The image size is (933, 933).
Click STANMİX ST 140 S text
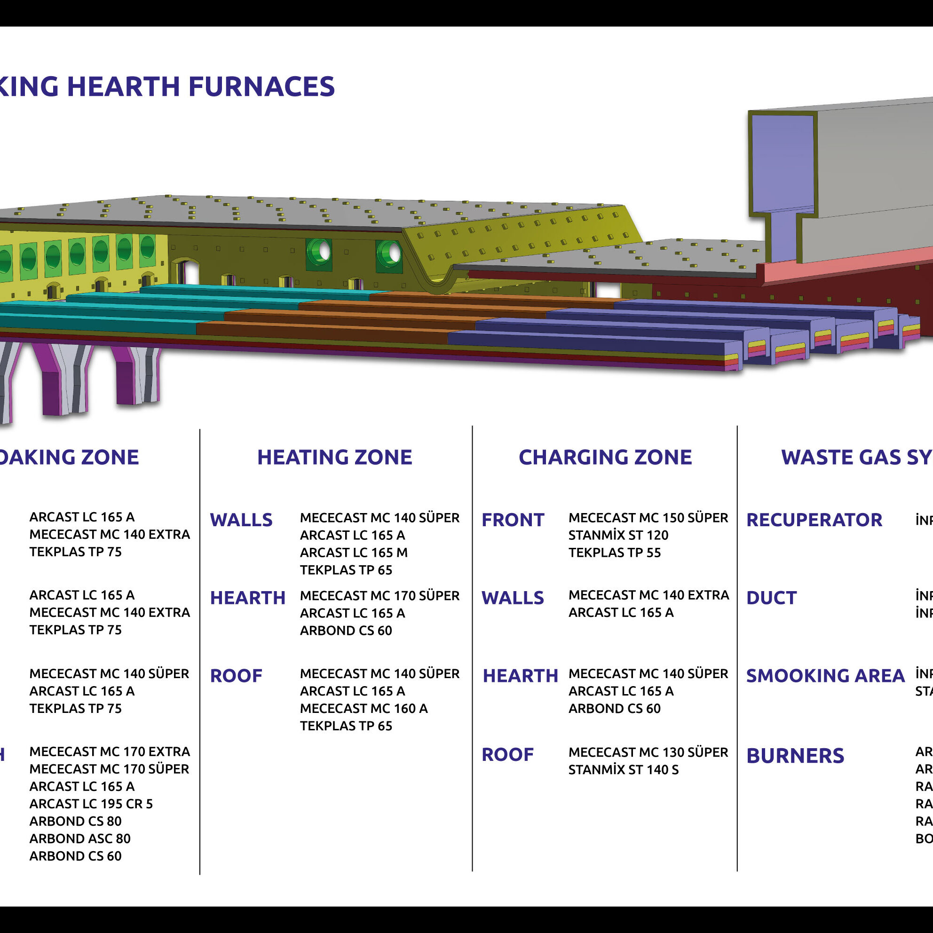[x=623, y=770]
